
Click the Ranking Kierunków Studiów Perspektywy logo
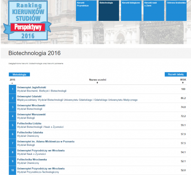(x=27, y=20)
